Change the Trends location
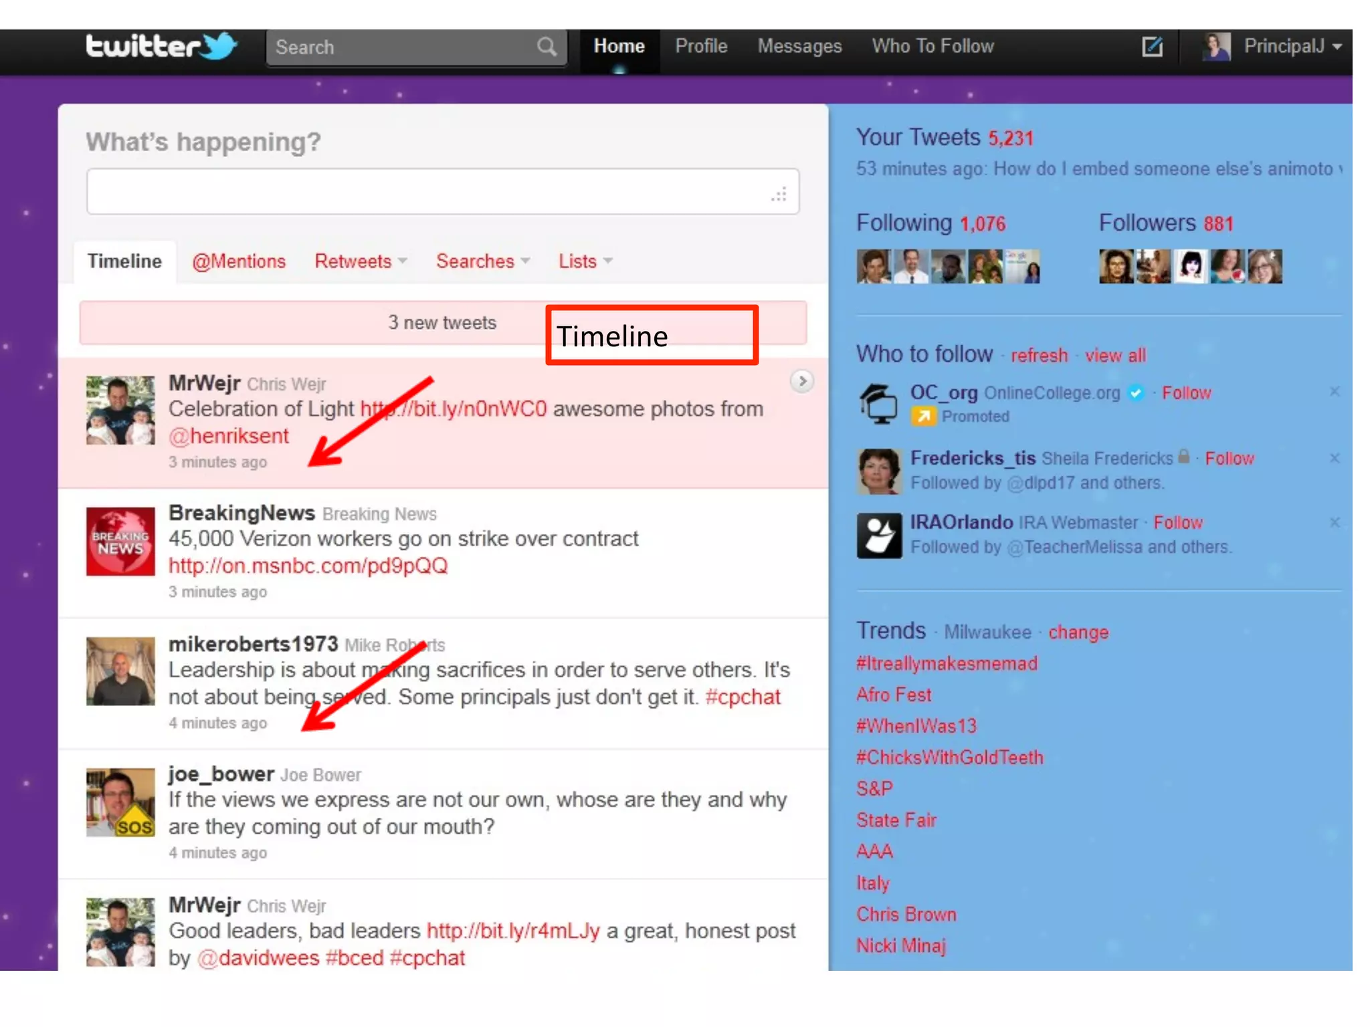The image size is (1370, 1027). coord(1078,633)
